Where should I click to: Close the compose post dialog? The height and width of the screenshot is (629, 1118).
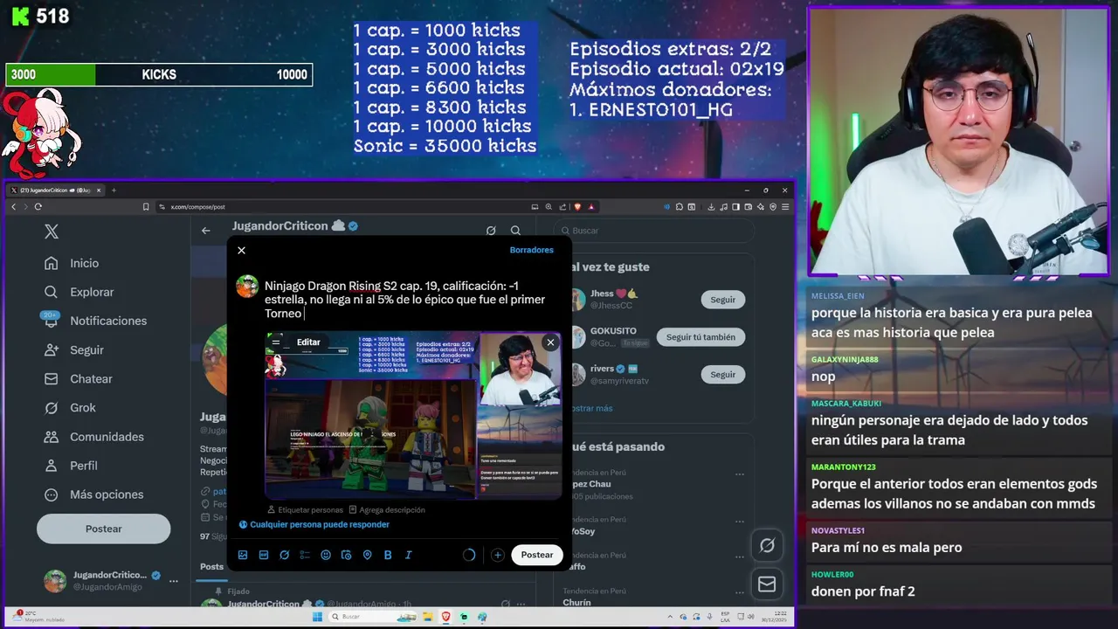pyautogui.click(x=241, y=251)
